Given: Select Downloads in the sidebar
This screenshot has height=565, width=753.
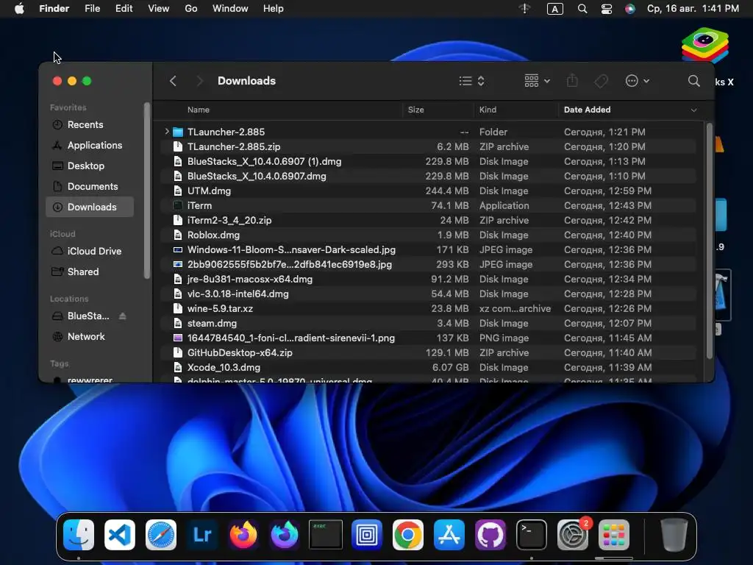Looking at the screenshot, I should click(x=90, y=207).
